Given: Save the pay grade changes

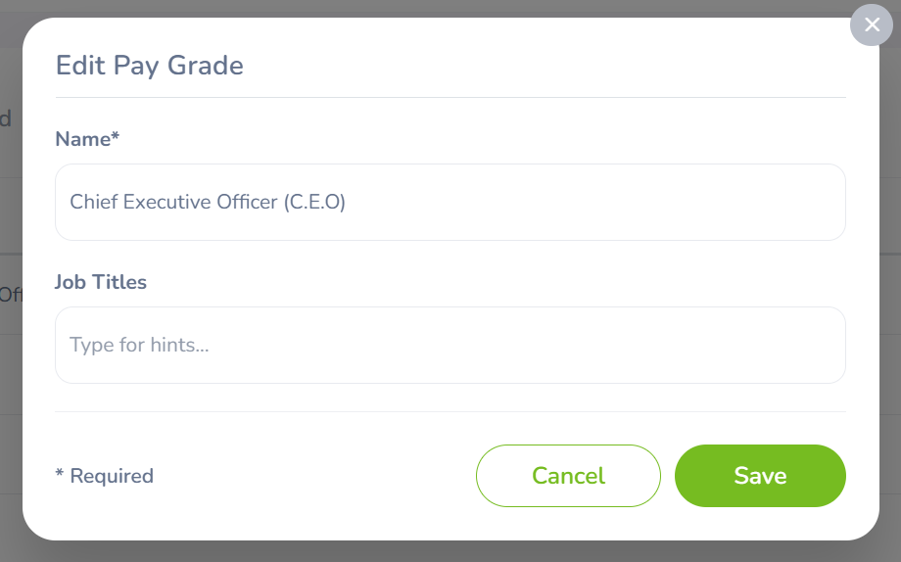Looking at the screenshot, I should [x=760, y=476].
